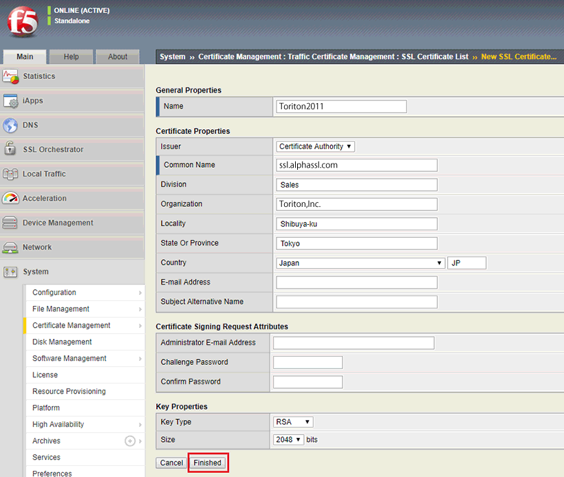Switch to the Help tab
Viewport: 564px width, 477px height.
tap(72, 57)
